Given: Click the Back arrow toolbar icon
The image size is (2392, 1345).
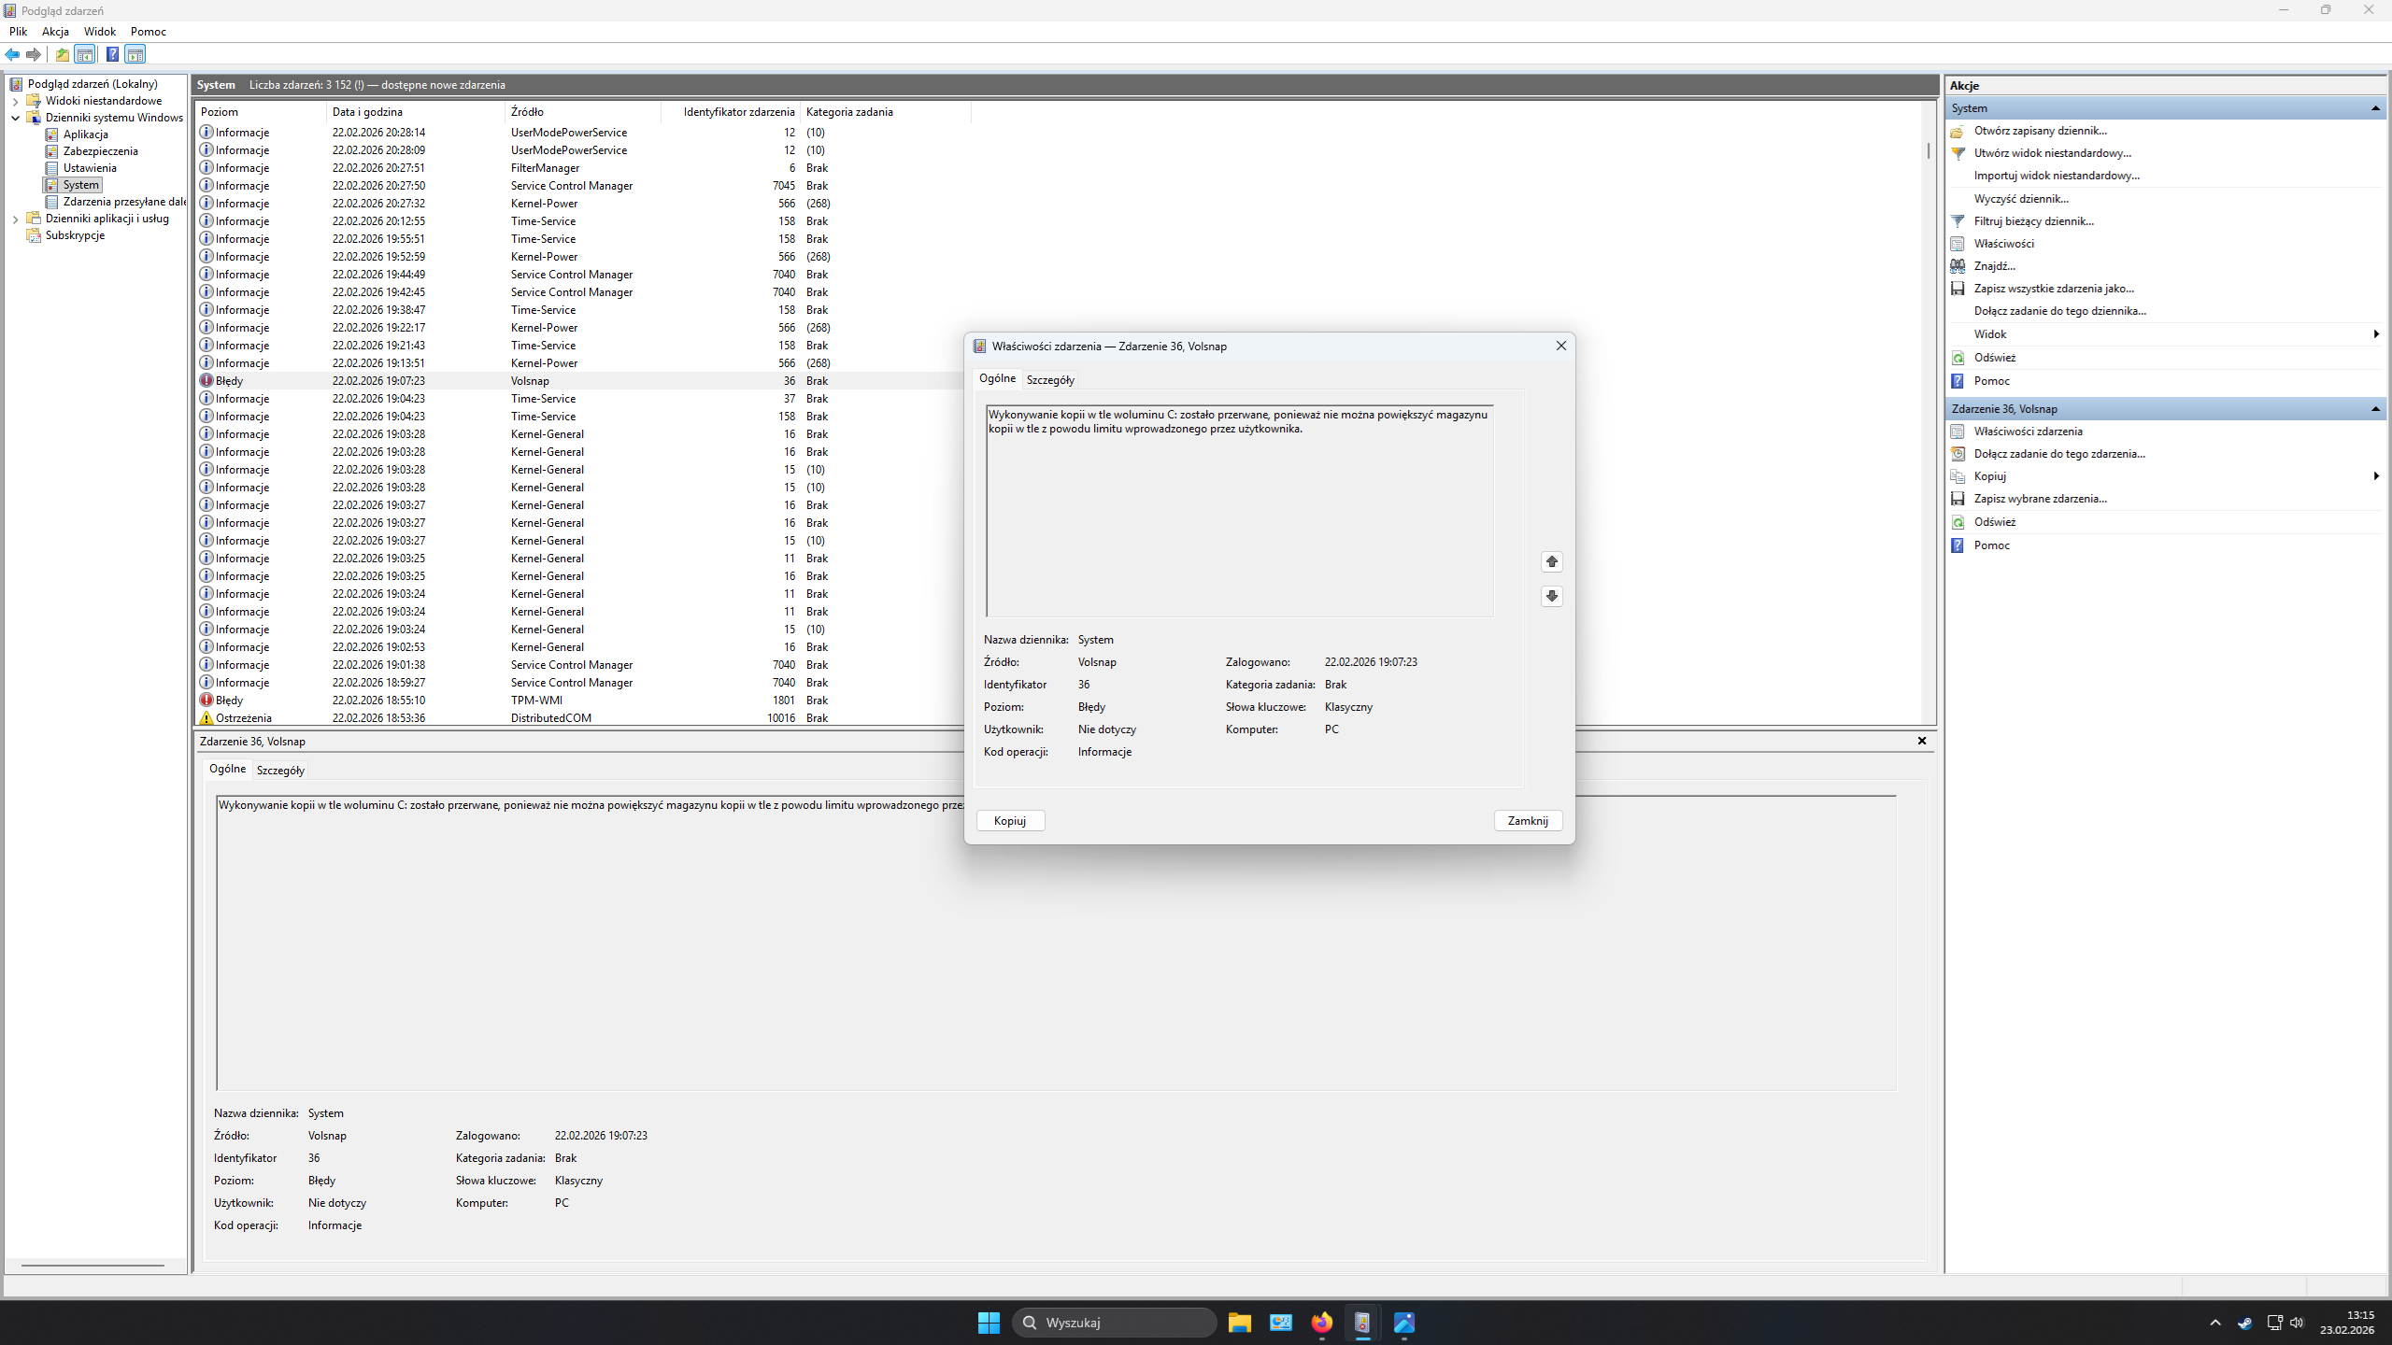Looking at the screenshot, I should coord(12,54).
